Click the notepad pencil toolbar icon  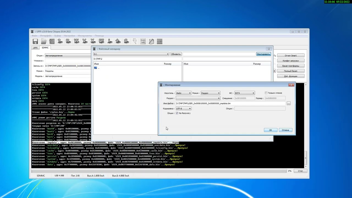click(151, 41)
